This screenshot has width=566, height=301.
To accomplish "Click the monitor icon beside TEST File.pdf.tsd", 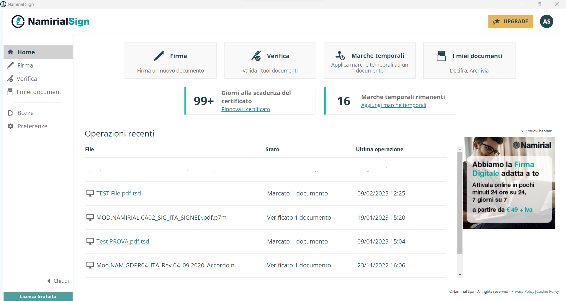I will [90, 193].
